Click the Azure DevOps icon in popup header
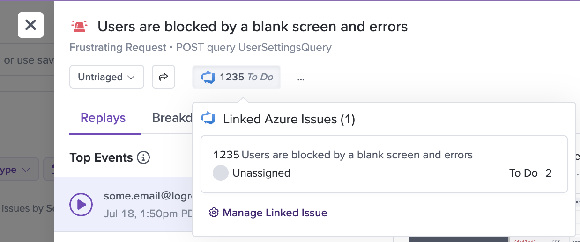The image size is (580, 242). (x=208, y=119)
